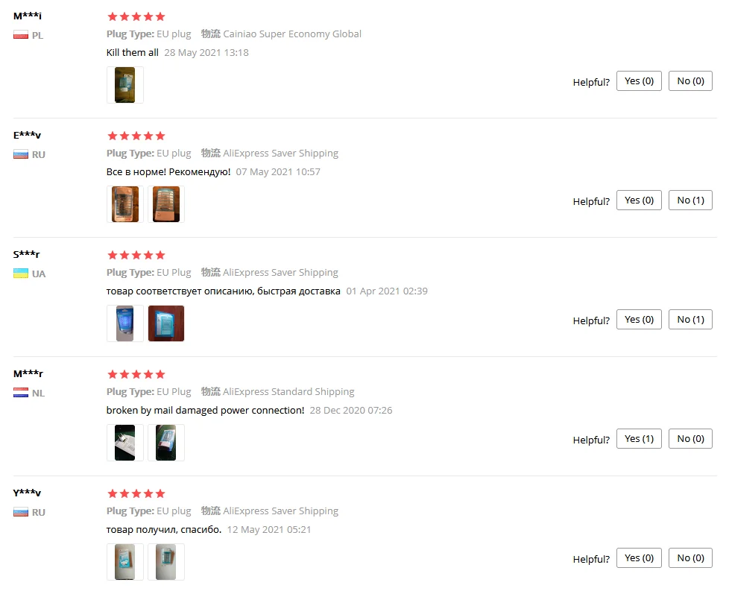729x594 pixels.
Task: Open first photo in E***v's review
Action: tap(125, 204)
